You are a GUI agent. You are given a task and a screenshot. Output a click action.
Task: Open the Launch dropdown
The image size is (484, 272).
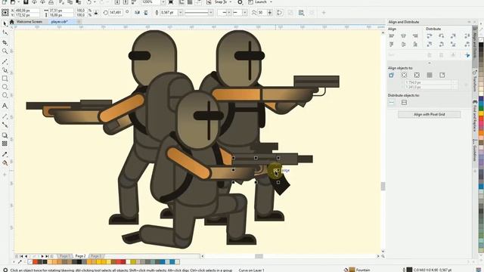pos(271,2)
